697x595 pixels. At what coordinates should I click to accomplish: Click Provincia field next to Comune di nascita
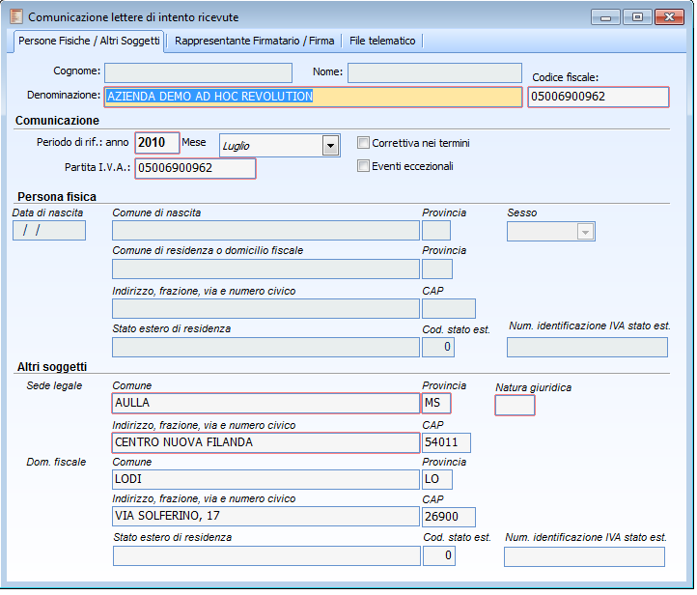point(436,231)
